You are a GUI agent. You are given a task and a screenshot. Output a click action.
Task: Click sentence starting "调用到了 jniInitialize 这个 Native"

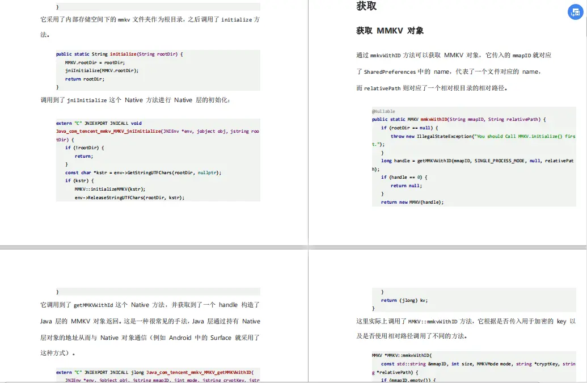point(135,100)
